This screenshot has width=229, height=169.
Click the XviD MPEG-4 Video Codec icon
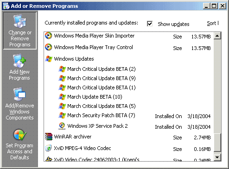48,148
